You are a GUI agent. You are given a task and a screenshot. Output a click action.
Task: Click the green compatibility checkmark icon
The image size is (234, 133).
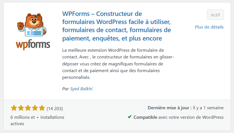(x=129, y=117)
